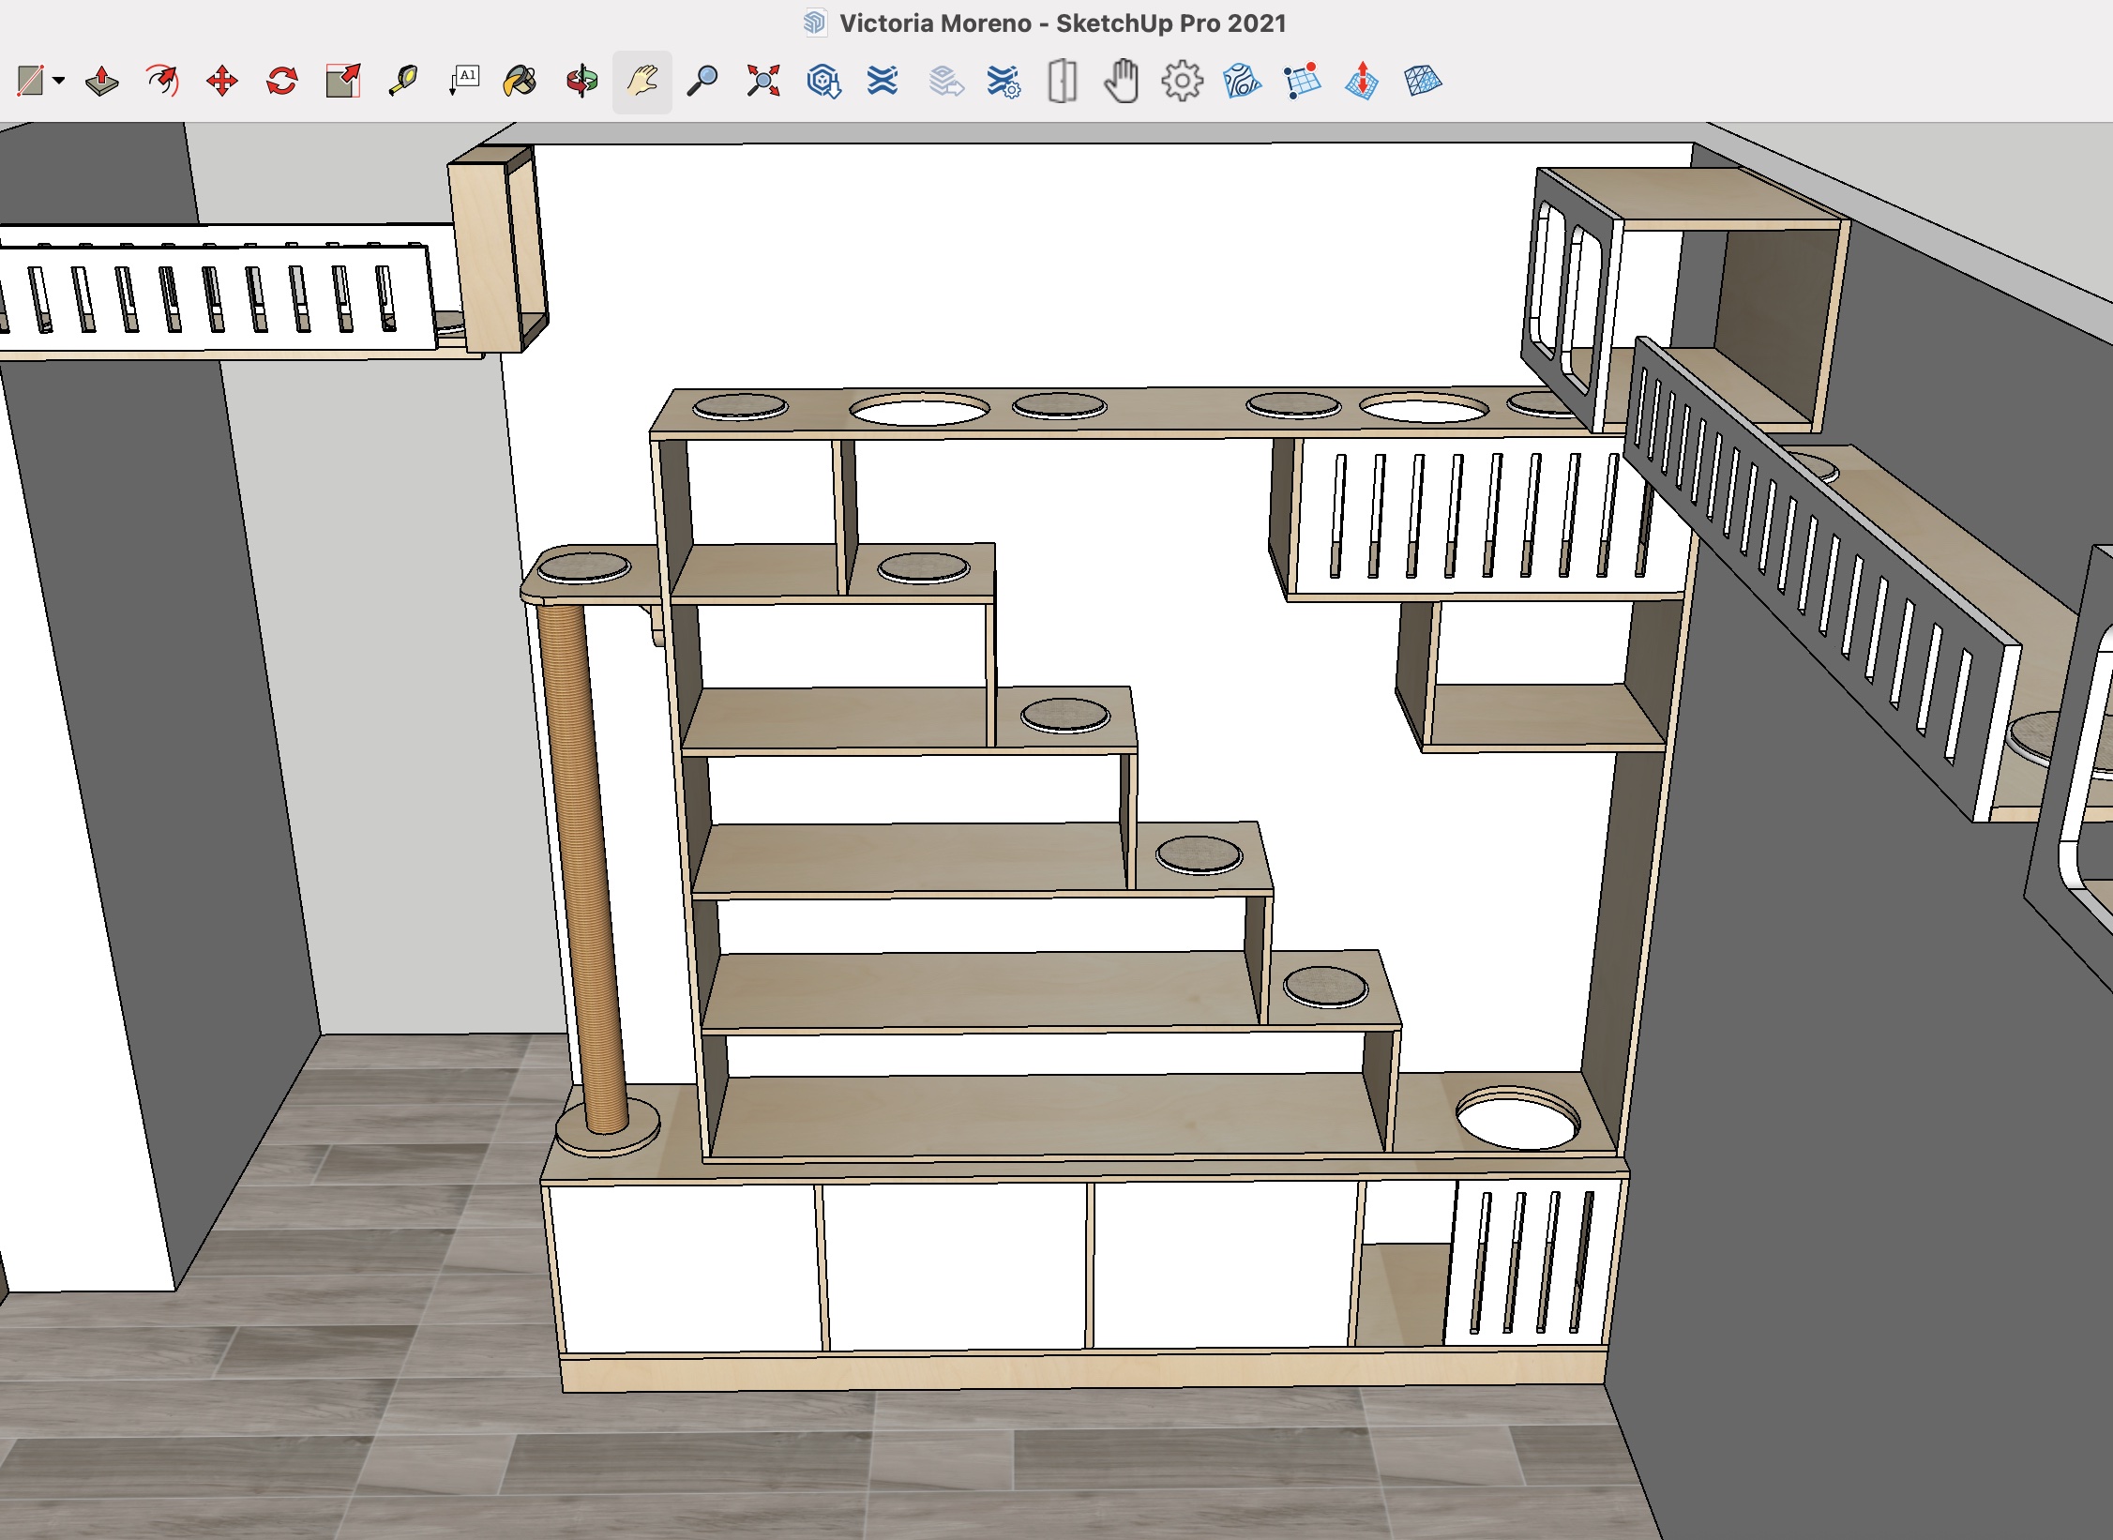Click the black outlined hand icon
Viewport: 2113px width, 1540px height.
pos(1122,81)
